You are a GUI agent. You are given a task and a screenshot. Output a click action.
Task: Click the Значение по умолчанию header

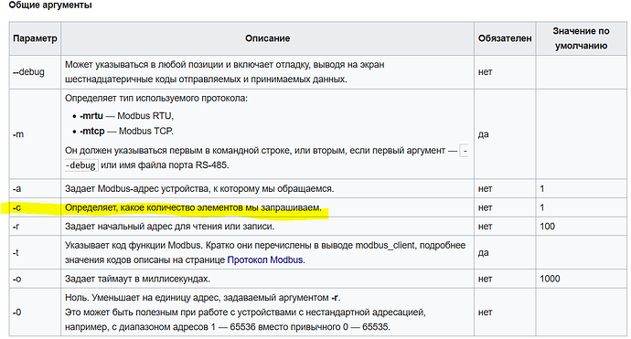[581, 38]
